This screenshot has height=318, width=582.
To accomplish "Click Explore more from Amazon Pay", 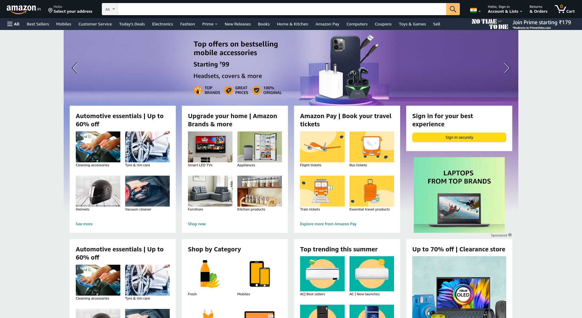I will pyautogui.click(x=328, y=224).
